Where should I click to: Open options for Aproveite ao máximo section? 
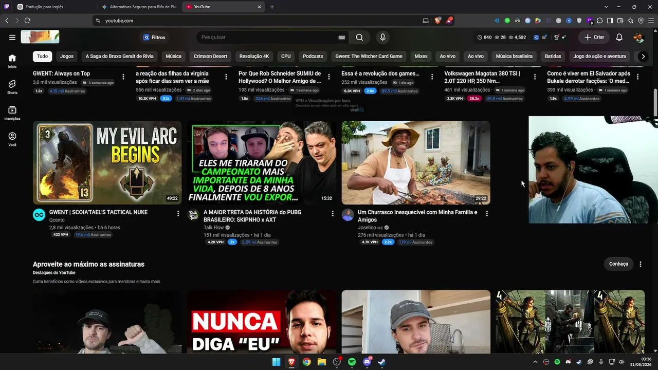(641, 264)
